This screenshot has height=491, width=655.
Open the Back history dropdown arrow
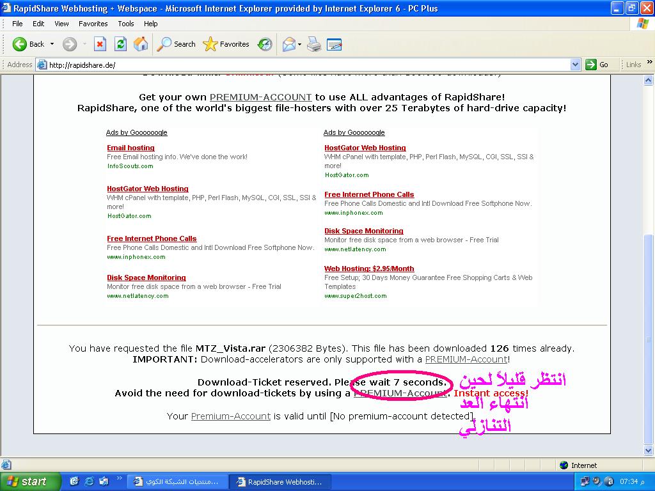52,44
